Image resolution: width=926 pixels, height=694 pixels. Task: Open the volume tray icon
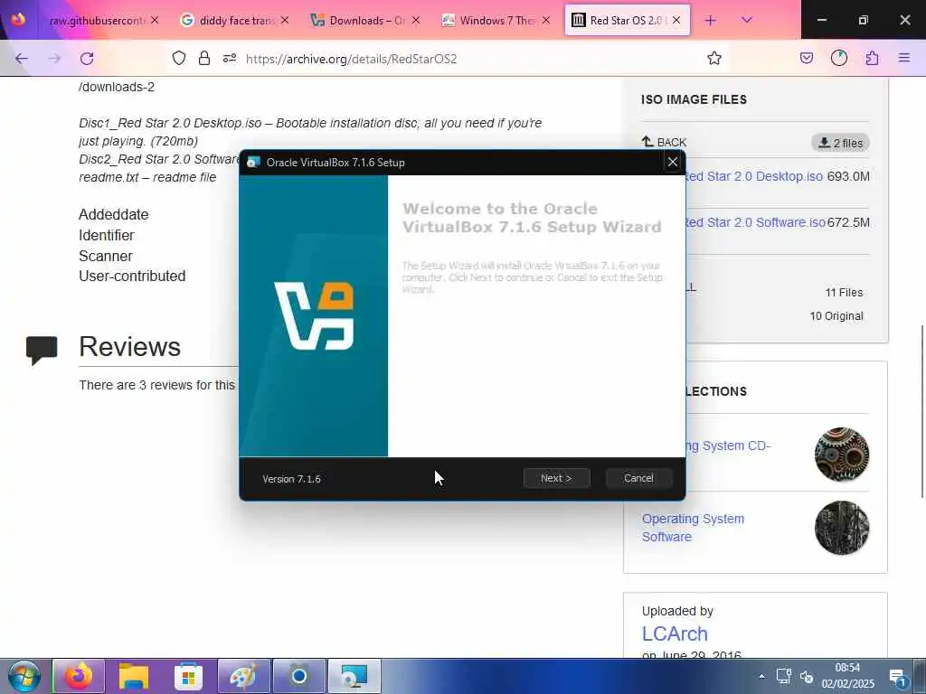pos(807,676)
